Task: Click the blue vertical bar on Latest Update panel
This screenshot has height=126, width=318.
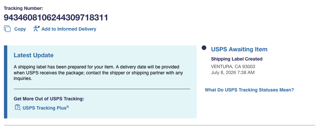Action: coord(6,82)
